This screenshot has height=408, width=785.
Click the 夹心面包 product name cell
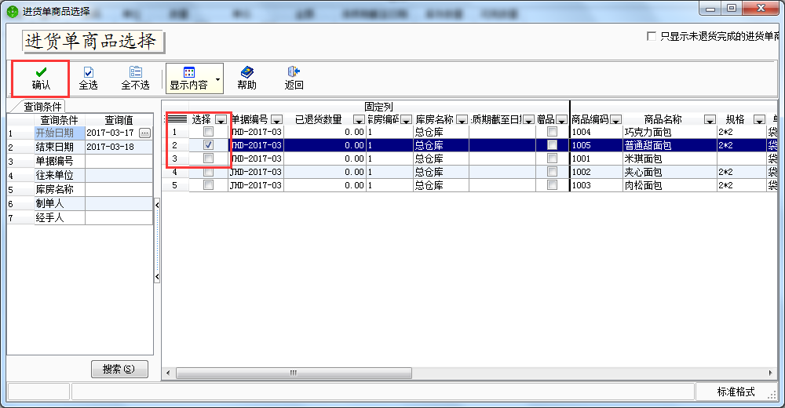click(670, 172)
